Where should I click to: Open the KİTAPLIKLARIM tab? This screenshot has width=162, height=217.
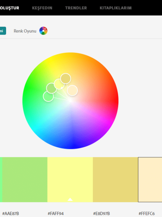coord(115,8)
